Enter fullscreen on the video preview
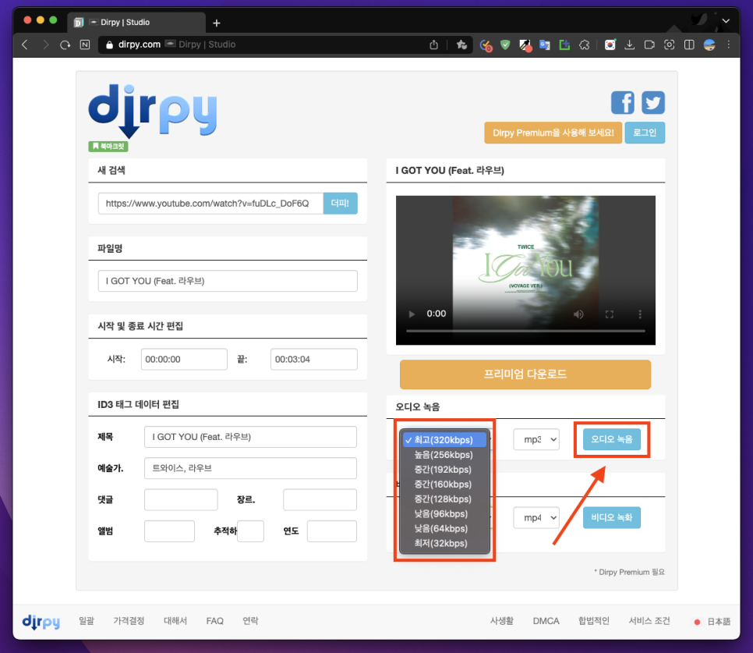Image resolution: width=753 pixels, height=653 pixels. coord(610,314)
